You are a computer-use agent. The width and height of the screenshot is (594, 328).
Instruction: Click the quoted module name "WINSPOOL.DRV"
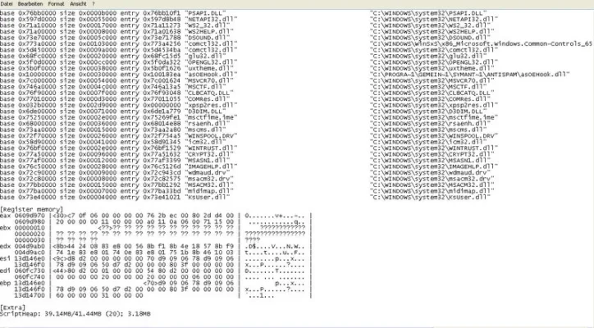point(211,135)
